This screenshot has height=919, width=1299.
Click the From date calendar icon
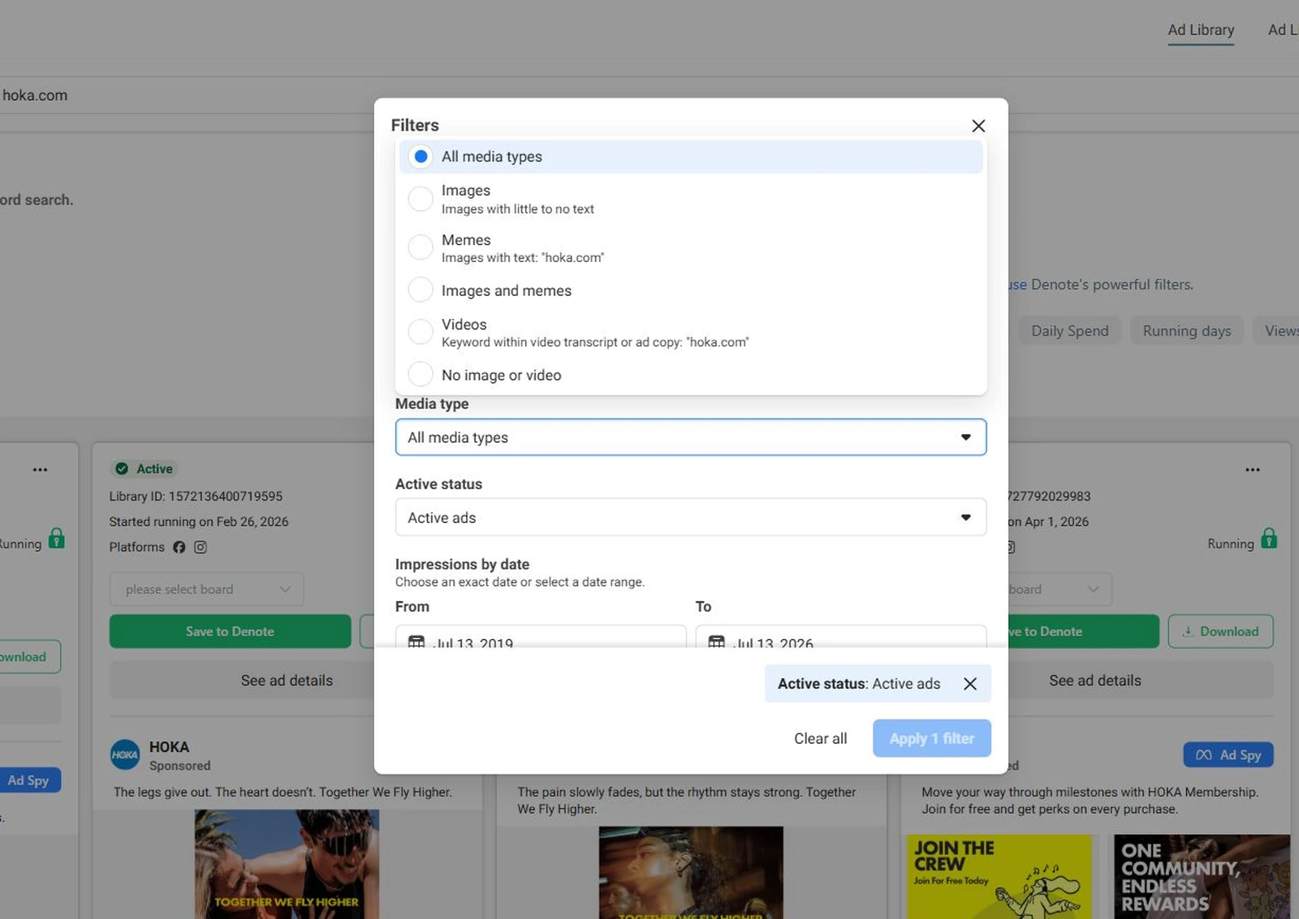click(x=416, y=642)
